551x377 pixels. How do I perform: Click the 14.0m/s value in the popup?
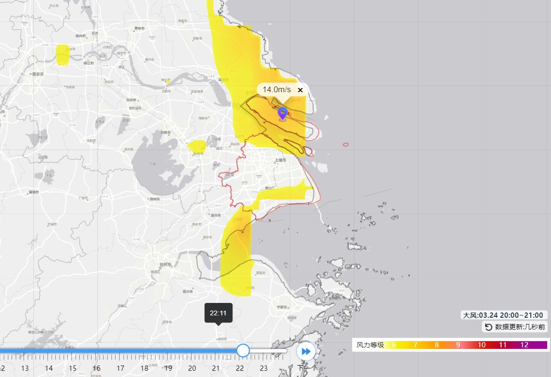pyautogui.click(x=277, y=90)
